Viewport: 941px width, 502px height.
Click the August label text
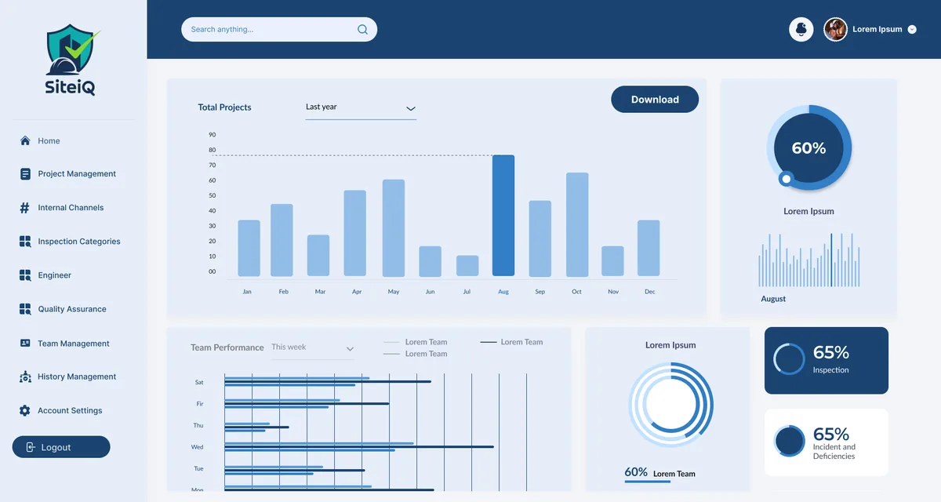(x=773, y=299)
